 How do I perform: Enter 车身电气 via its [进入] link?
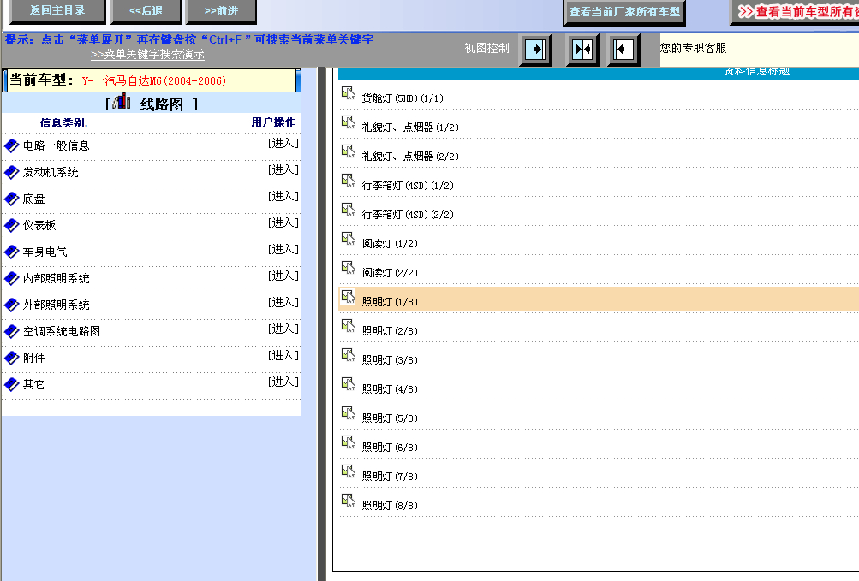tap(283, 249)
